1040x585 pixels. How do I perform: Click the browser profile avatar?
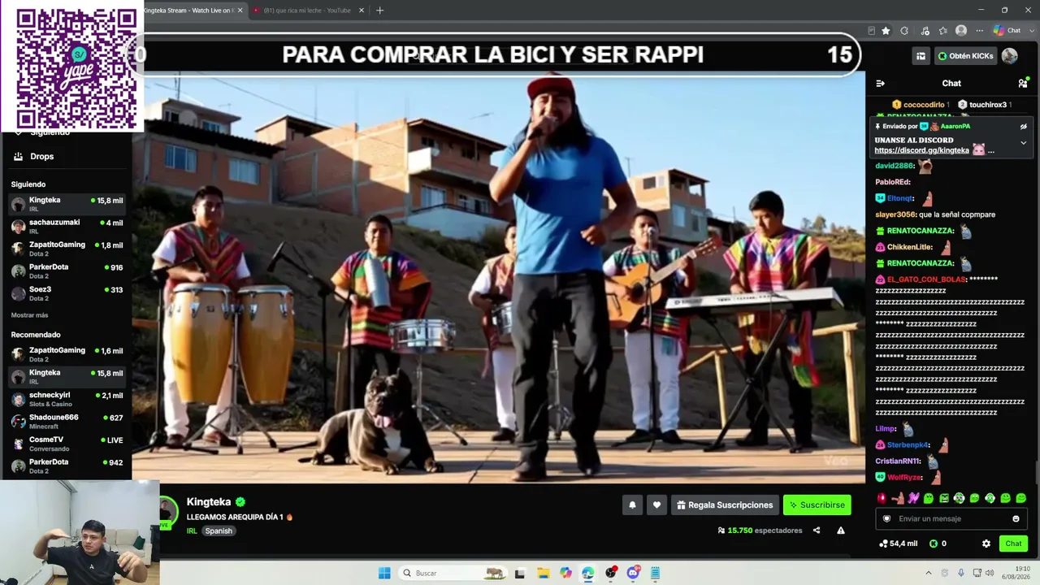[961, 31]
